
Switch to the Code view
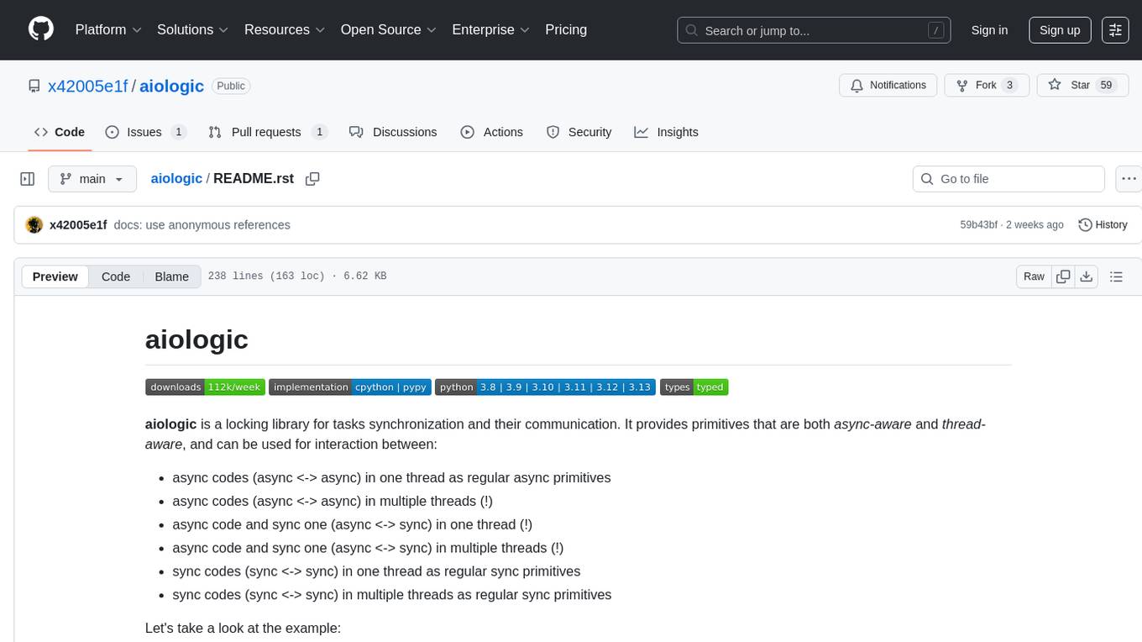[116, 276]
